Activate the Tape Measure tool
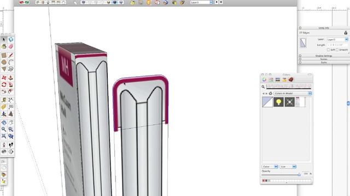The height and width of the screenshot is (196, 350). pos(4,100)
